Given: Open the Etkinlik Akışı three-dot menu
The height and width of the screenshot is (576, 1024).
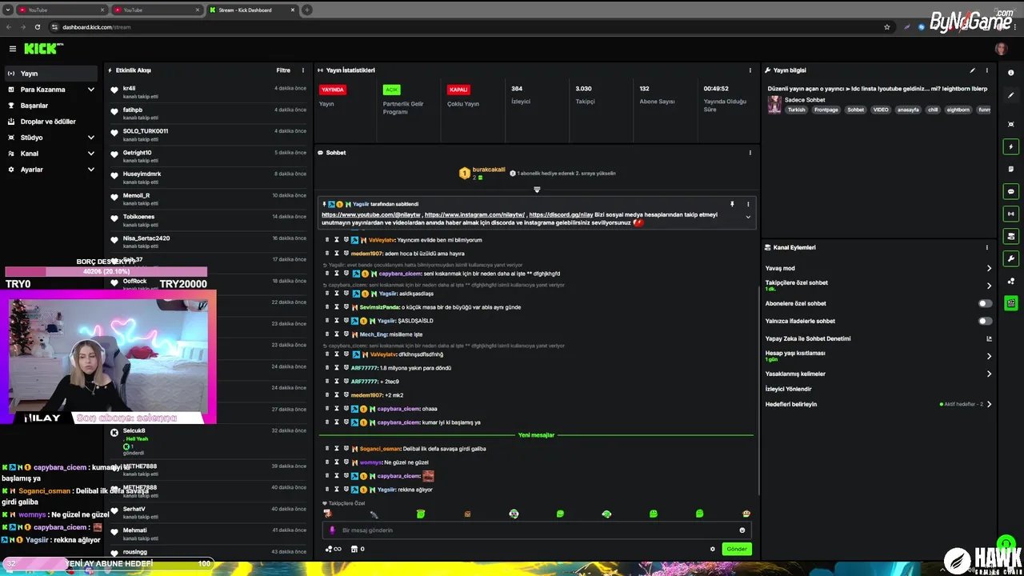Looking at the screenshot, I should click(x=303, y=70).
